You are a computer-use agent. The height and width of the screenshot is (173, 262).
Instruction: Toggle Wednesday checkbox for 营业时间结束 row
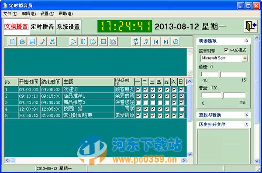[153, 115]
